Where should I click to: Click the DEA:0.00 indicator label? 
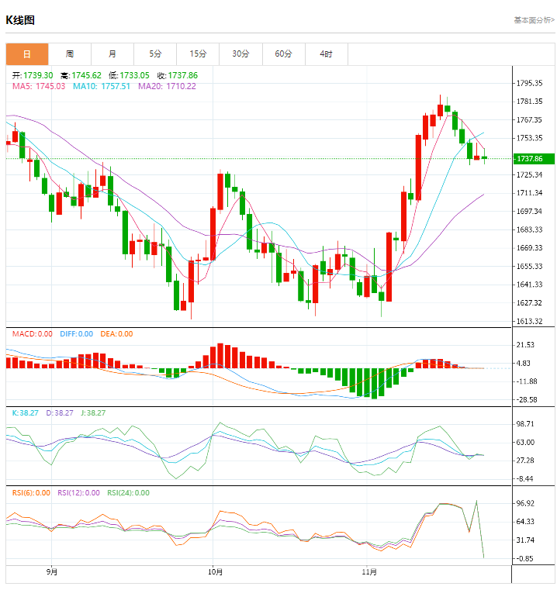tap(116, 334)
